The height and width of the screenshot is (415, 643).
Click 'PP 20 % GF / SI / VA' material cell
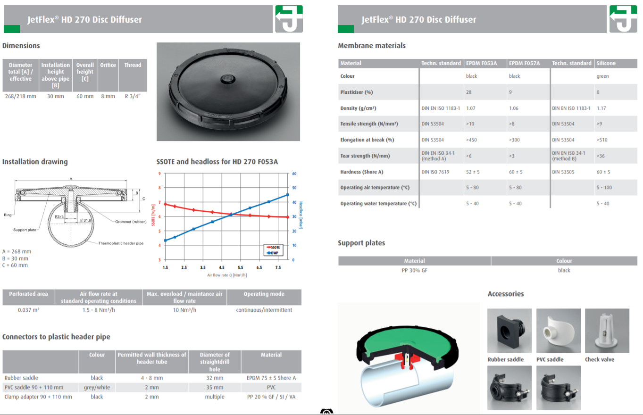click(x=271, y=397)
